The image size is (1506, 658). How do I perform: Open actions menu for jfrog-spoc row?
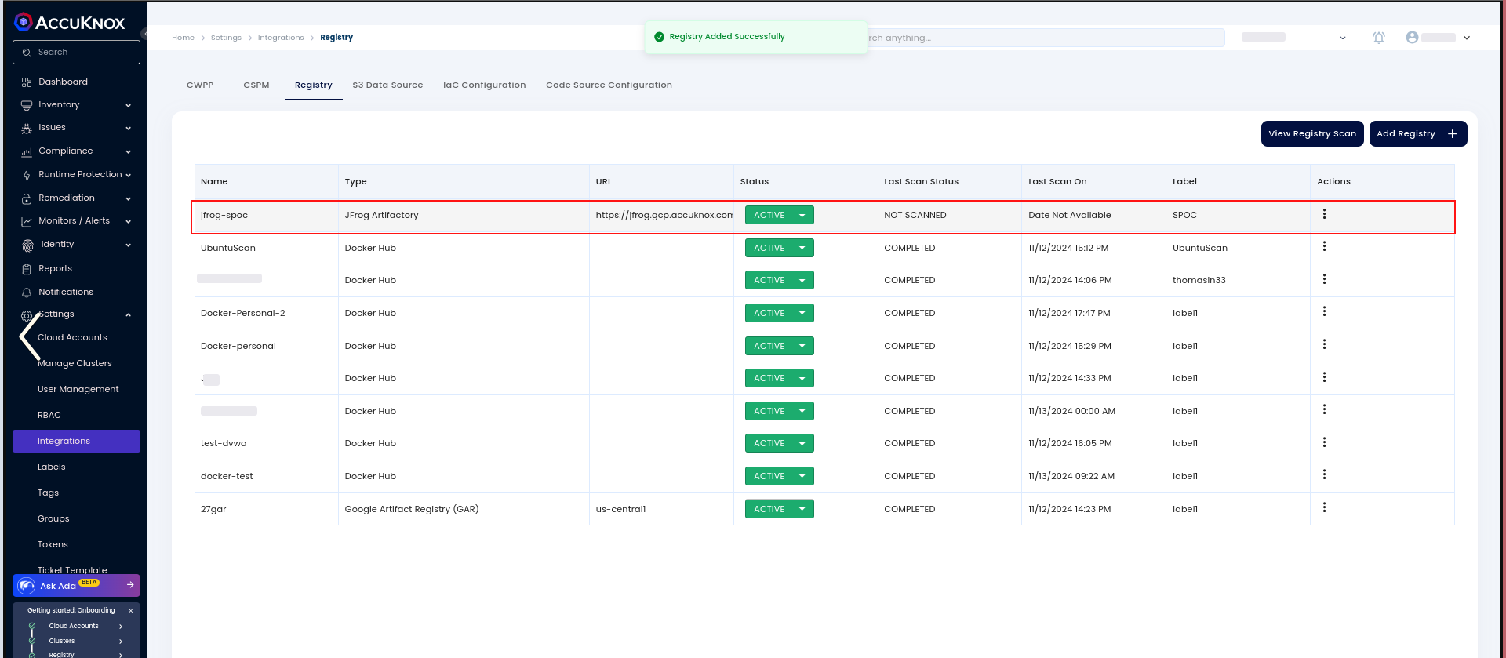tap(1324, 214)
